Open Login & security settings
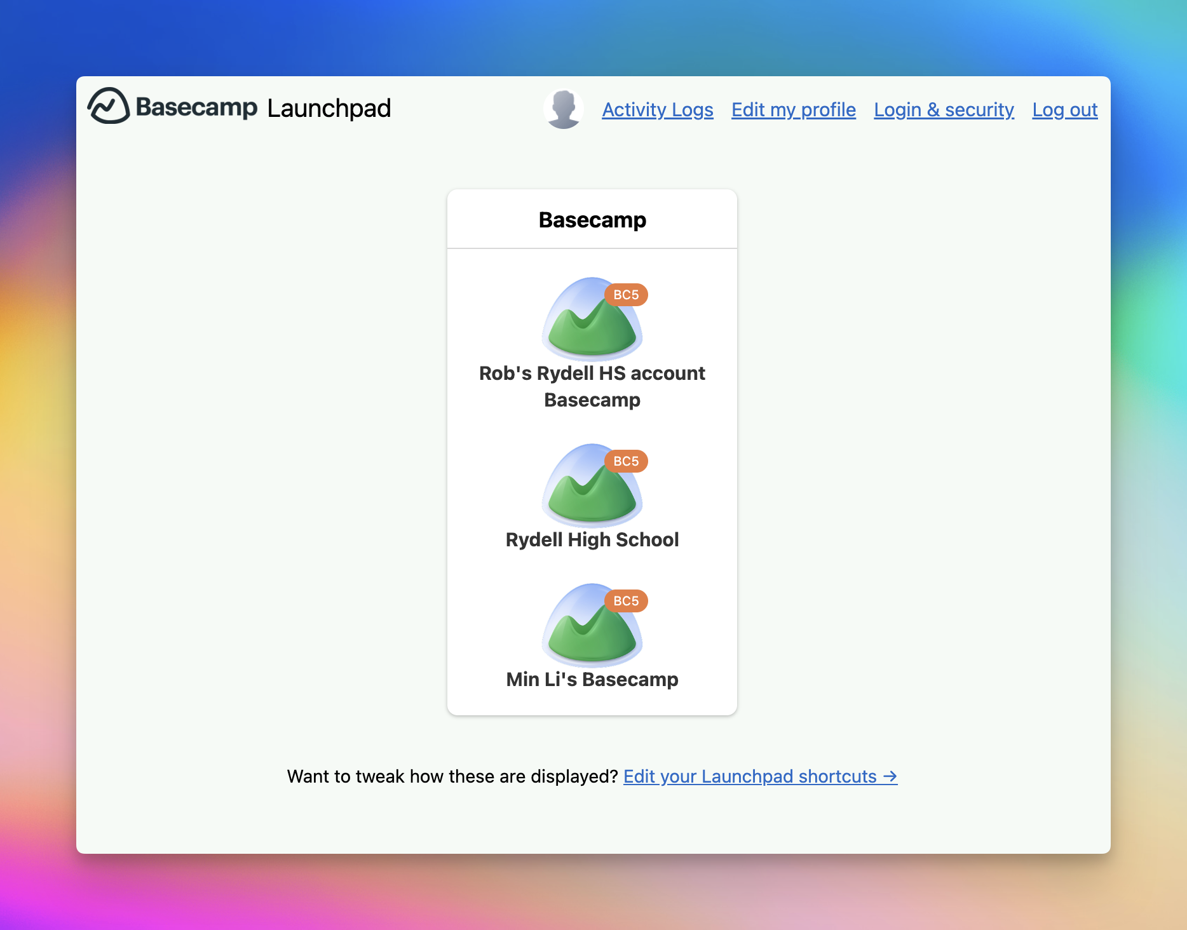The width and height of the screenshot is (1187, 930). (x=944, y=110)
